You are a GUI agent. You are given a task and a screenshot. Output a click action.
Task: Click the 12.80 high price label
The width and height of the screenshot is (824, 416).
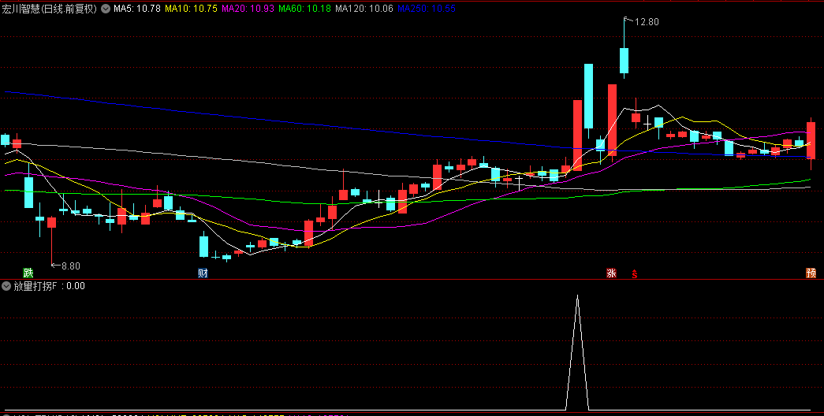click(647, 22)
